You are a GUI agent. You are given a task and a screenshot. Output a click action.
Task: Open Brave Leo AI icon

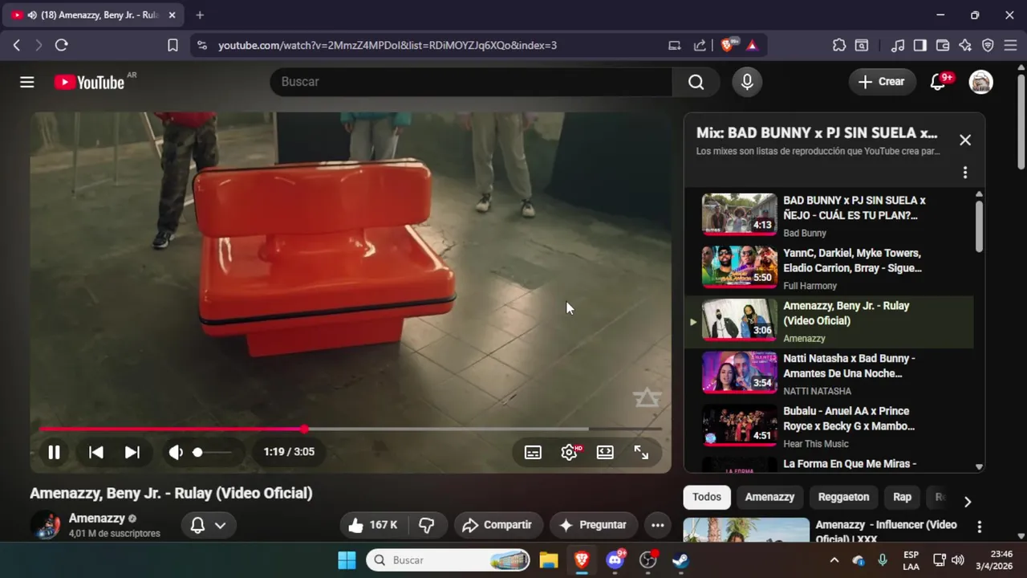(965, 46)
